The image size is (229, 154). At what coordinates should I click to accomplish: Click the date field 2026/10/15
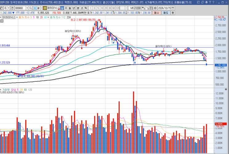point(164,8)
